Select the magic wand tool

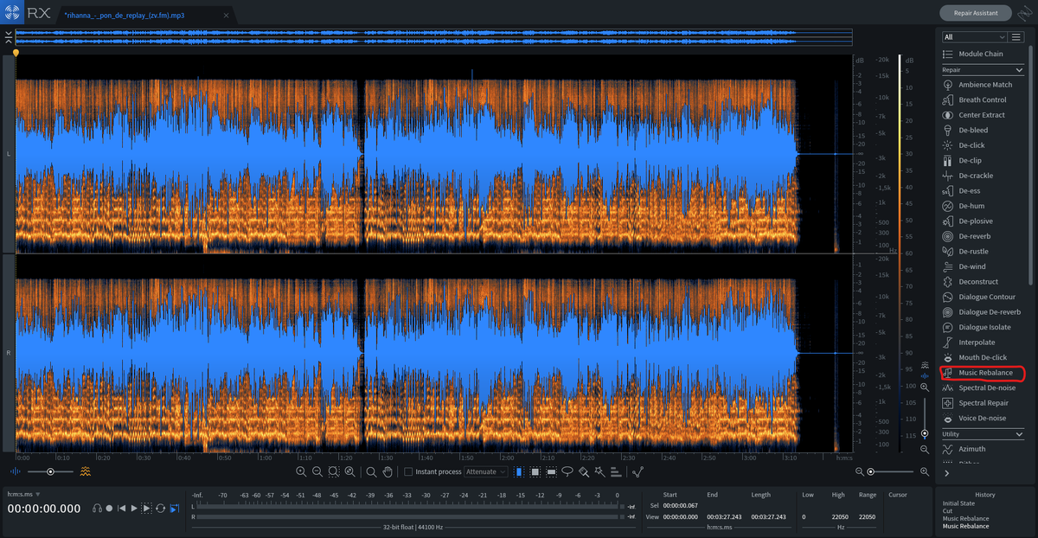click(599, 471)
